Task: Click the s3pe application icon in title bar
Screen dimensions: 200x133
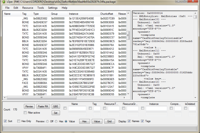Action: click(3, 2)
